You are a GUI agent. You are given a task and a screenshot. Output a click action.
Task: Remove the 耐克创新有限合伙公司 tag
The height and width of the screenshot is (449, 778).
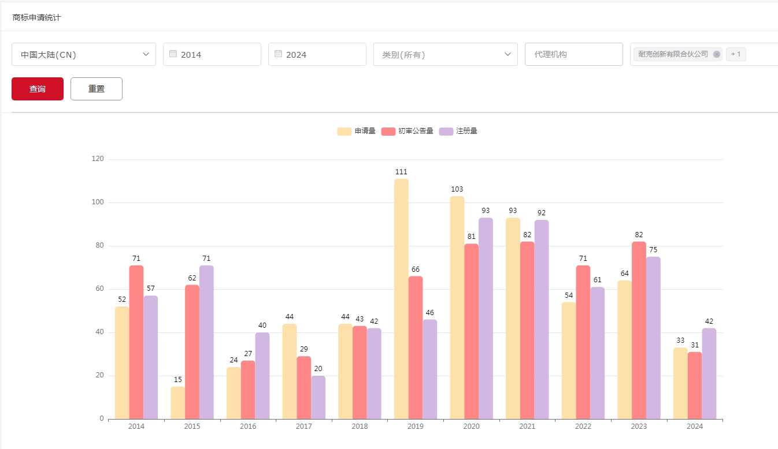point(717,54)
